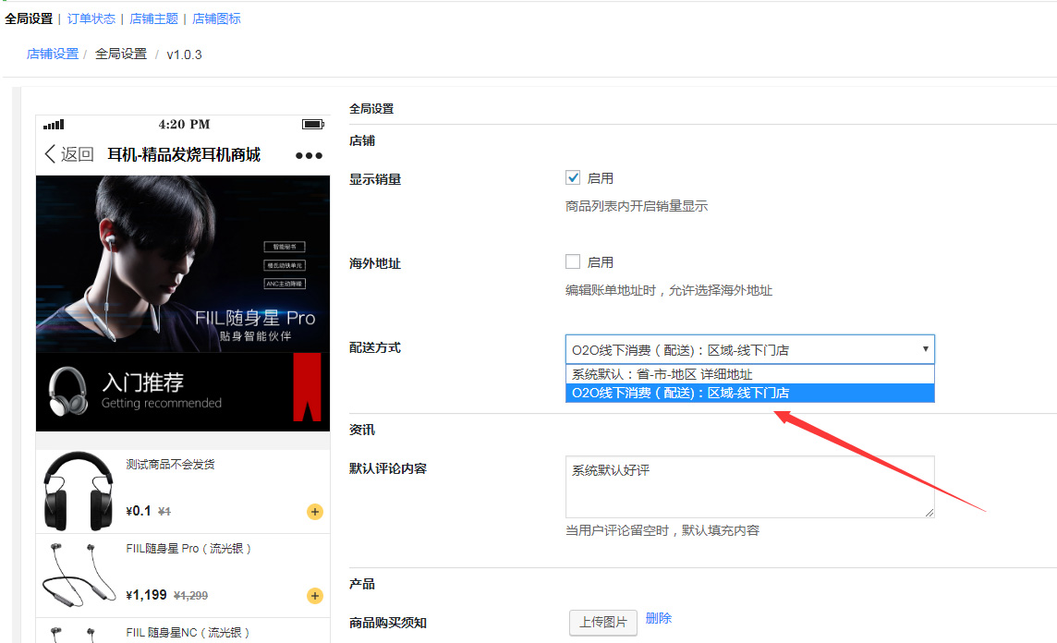Click the strikethrough ¥1,299 original price

tap(190, 596)
